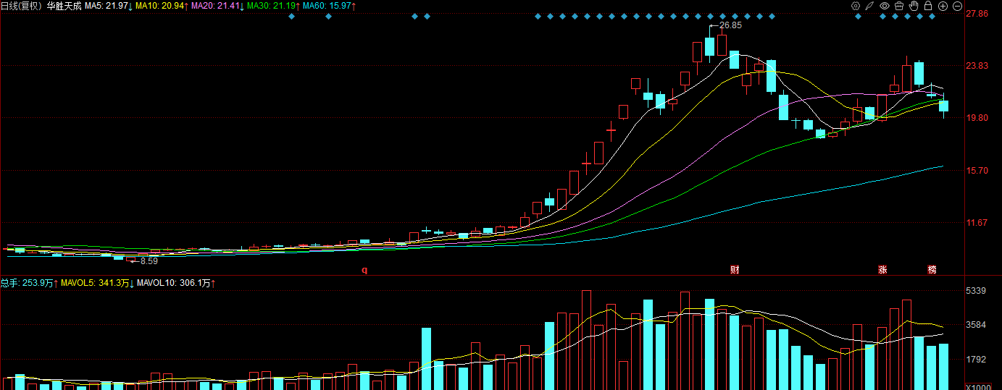The height and width of the screenshot is (390, 1002).
Task: Select the last cyan candlestick on chart
Action: [x=943, y=106]
